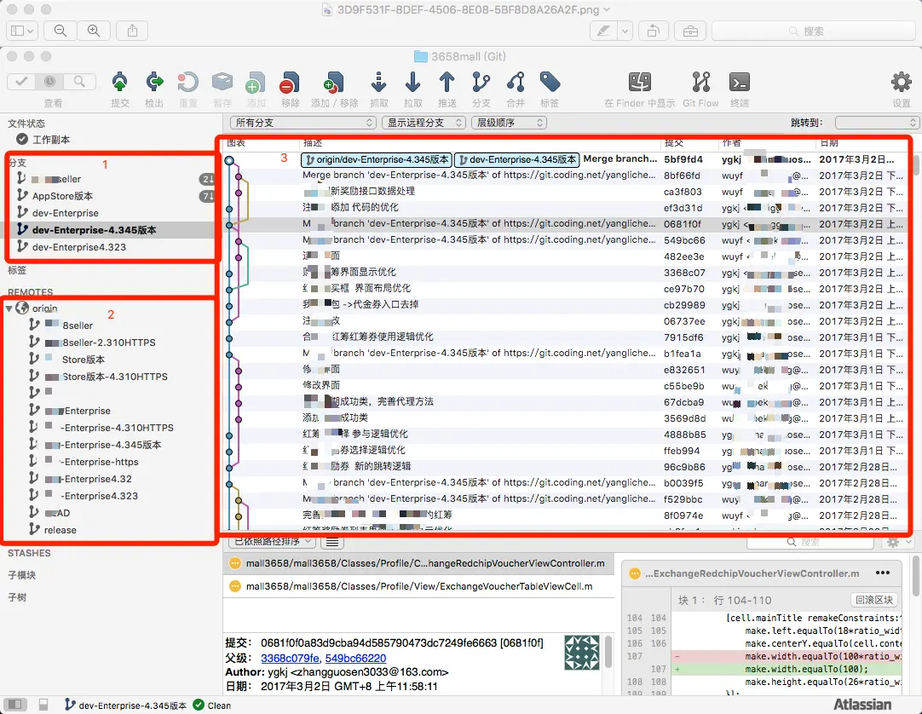Click the Pull (拉取) toolbar icon
This screenshot has width=922, height=714.
412,83
